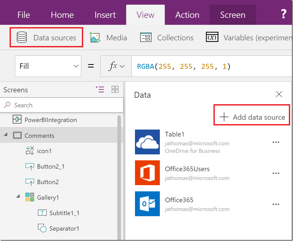
Task: Open more options for Office365 connection
Action: [x=276, y=204]
